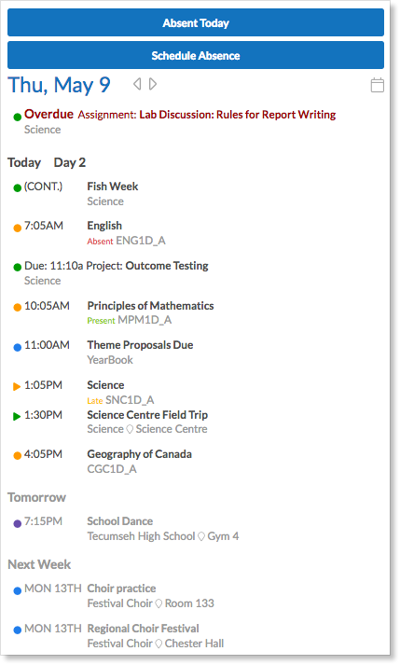Open the Fish Week event

click(x=113, y=187)
